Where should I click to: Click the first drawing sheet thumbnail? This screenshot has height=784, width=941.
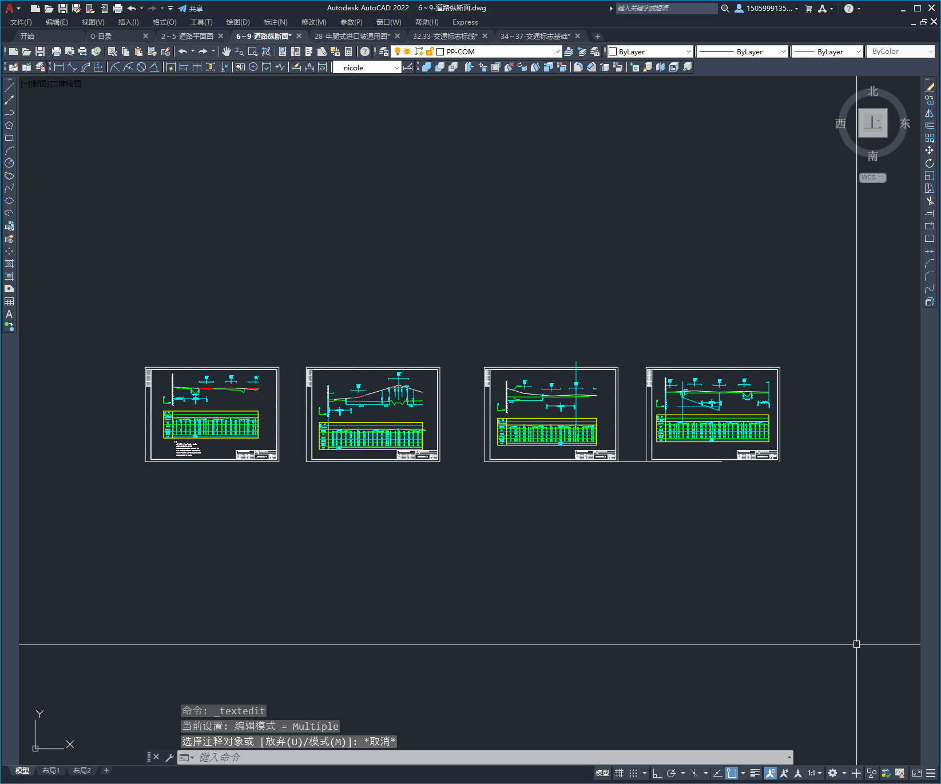coord(212,415)
